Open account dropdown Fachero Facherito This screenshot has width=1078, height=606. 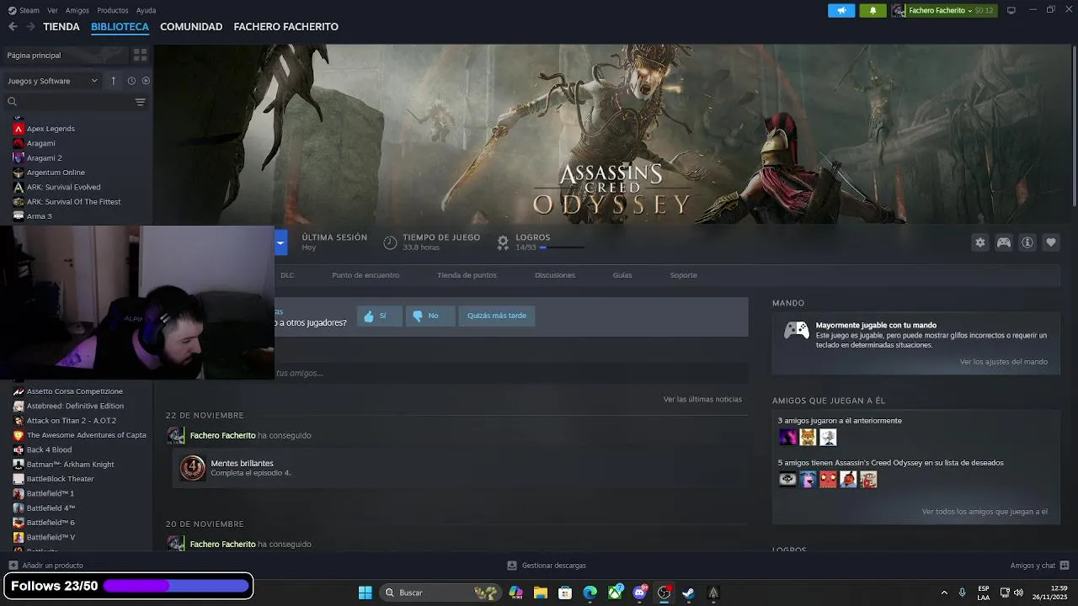(x=943, y=10)
